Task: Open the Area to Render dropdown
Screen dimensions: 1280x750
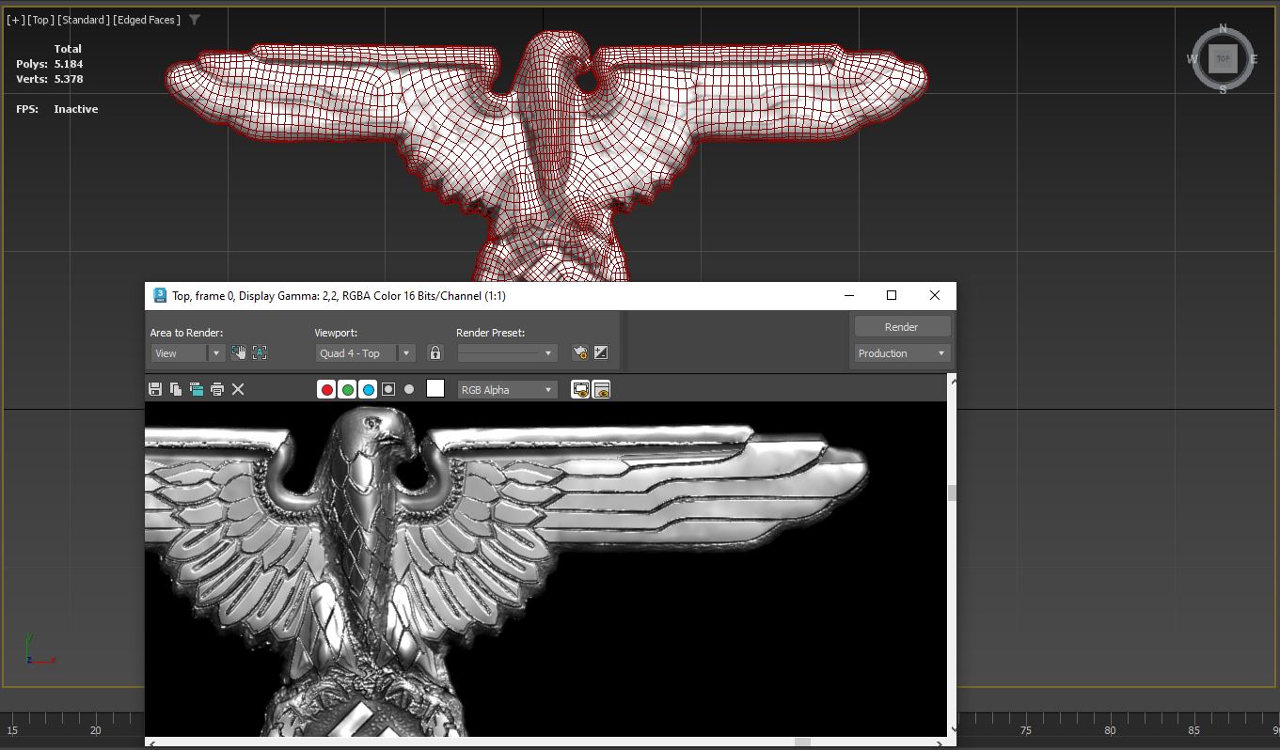Action: (187, 353)
